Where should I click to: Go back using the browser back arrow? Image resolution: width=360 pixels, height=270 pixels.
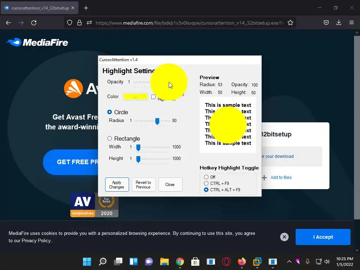pyautogui.click(x=8, y=23)
